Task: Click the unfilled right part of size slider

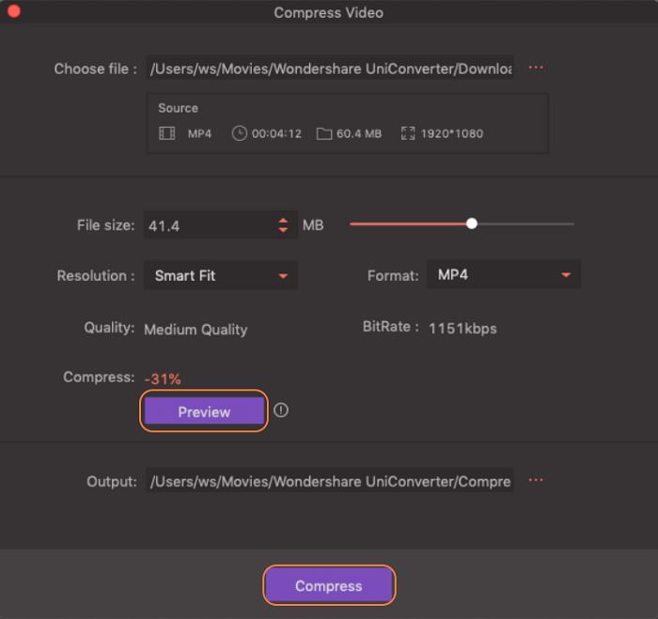Action: click(526, 224)
